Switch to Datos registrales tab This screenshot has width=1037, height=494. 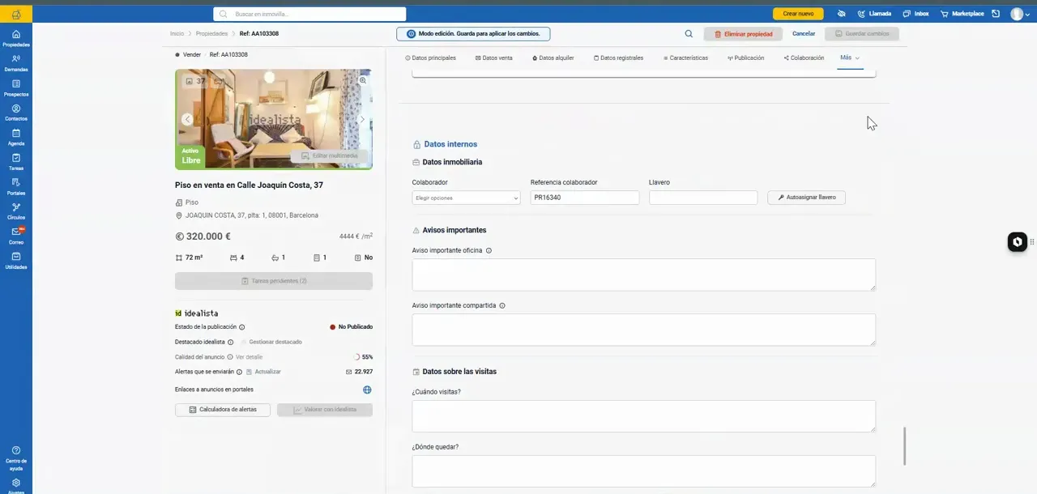point(618,58)
